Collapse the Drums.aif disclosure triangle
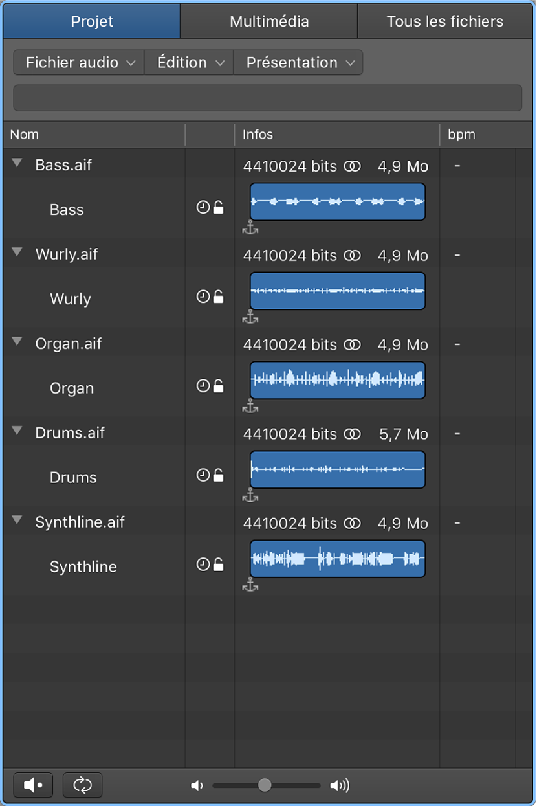Screen dimensions: 537x806 (16, 430)
